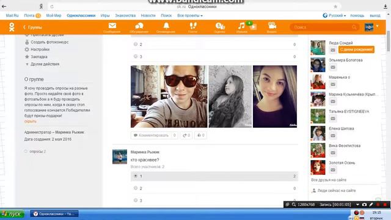Click the search magnifier in orange bar
The width and height of the screenshot is (391, 220).
point(354,27)
